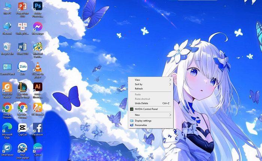Click the Canva desktop shortcut

(x=38, y=150)
